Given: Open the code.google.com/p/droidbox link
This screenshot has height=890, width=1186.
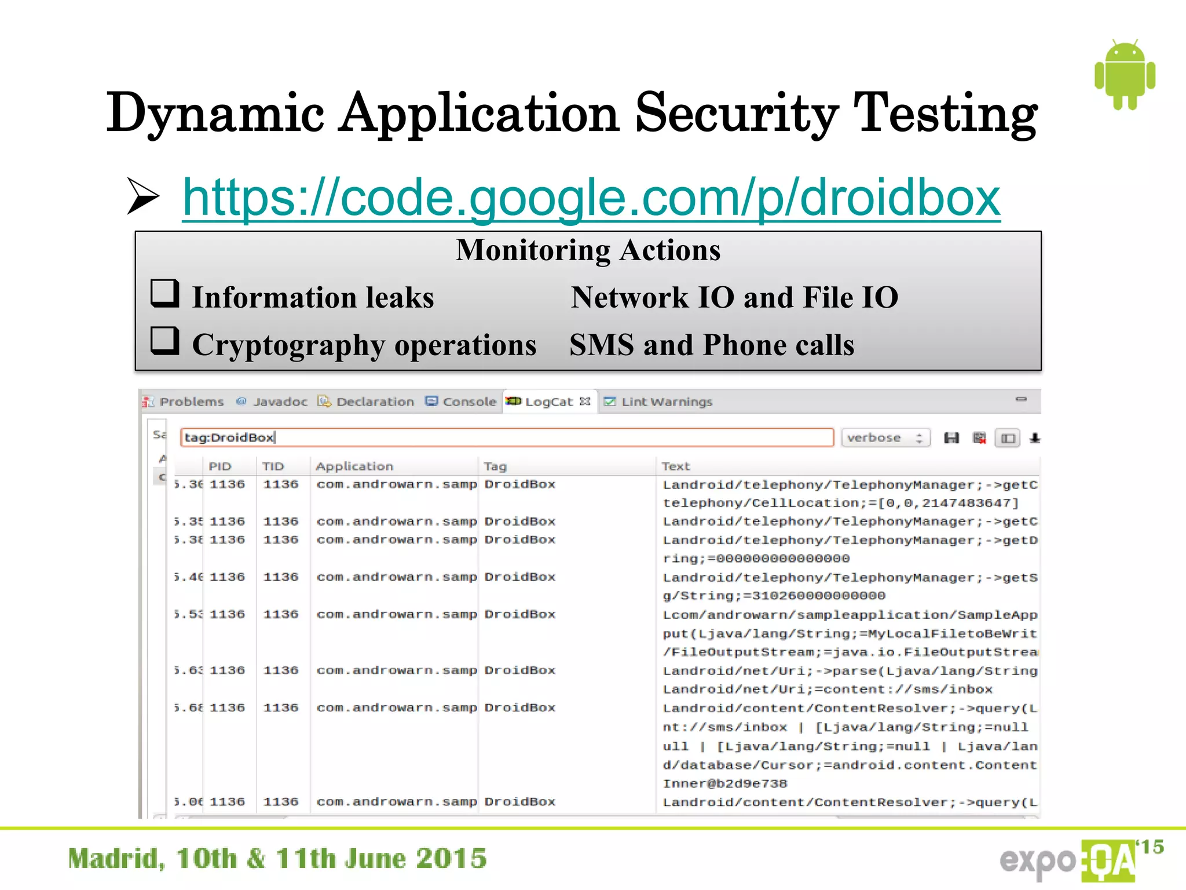Looking at the screenshot, I should [591, 198].
